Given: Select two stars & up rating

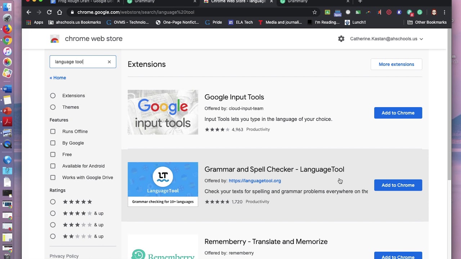Looking at the screenshot, I should coord(53,236).
